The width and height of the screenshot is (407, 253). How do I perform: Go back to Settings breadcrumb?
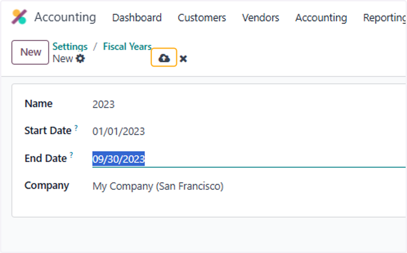(x=70, y=46)
